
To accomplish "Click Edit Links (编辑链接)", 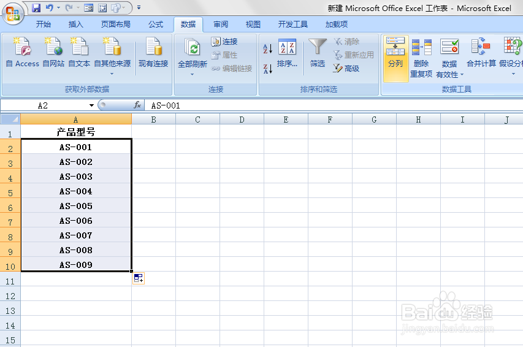I will pos(232,69).
